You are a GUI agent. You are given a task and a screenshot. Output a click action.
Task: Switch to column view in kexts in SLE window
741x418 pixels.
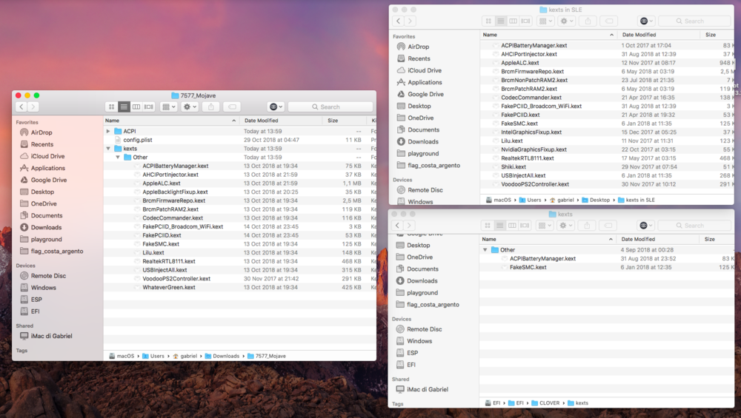[x=513, y=21]
